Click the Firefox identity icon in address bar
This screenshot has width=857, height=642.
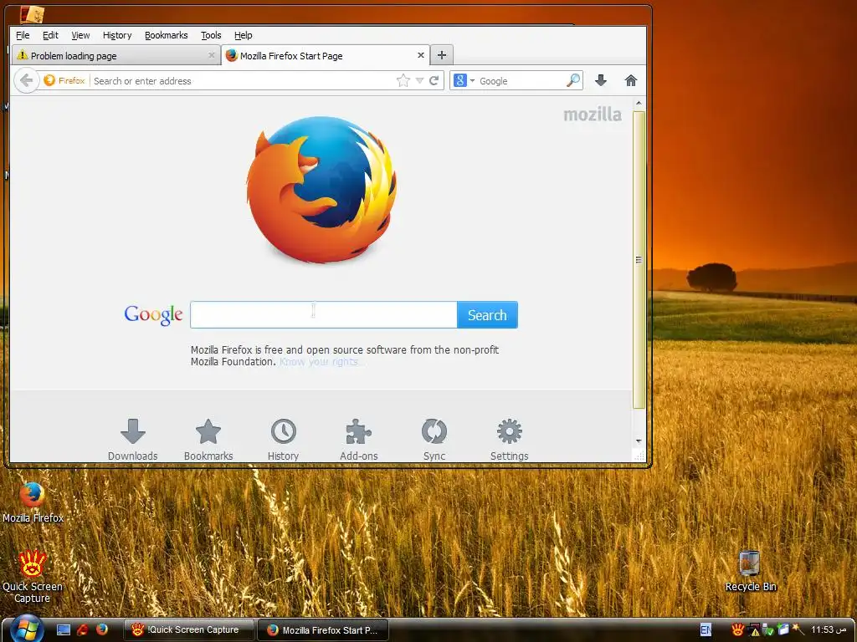pos(64,81)
